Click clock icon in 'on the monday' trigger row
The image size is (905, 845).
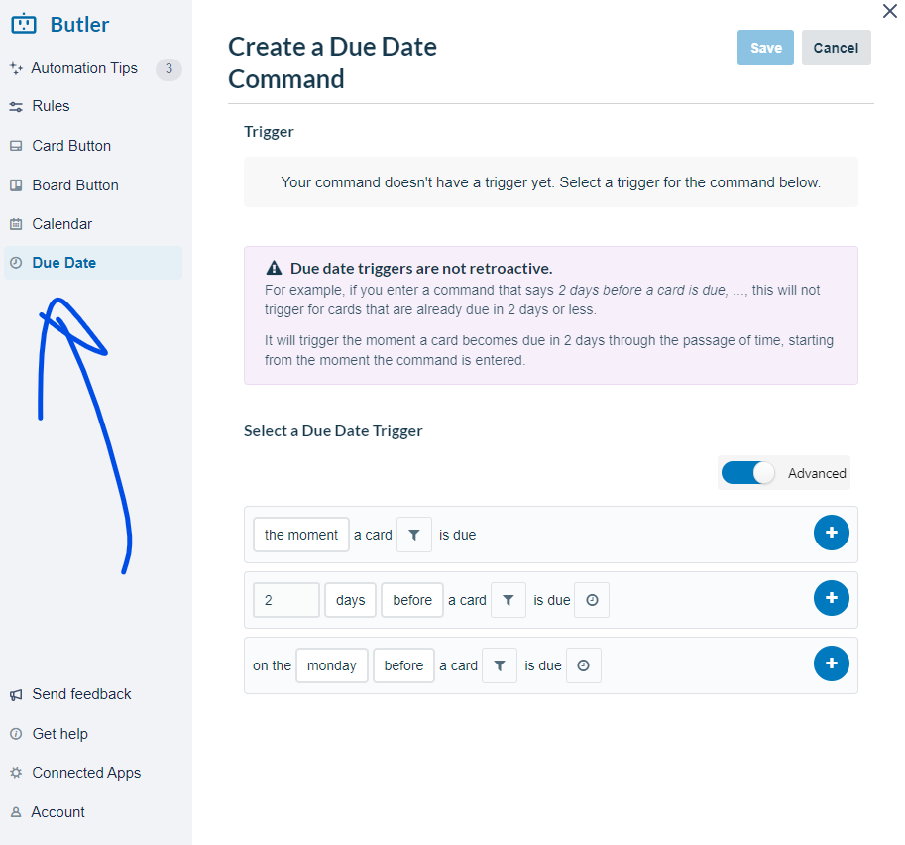(x=584, y=665)
